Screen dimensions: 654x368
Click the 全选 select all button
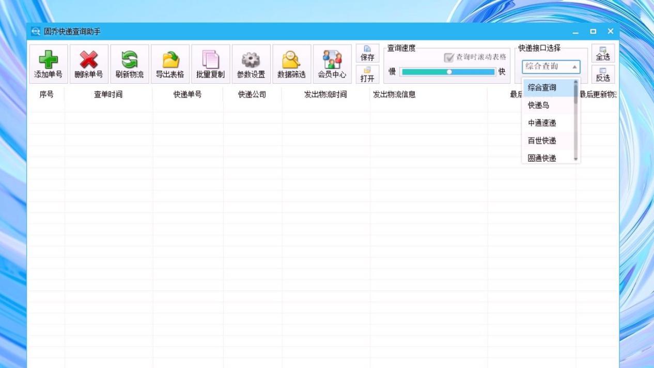pos(602,54)
